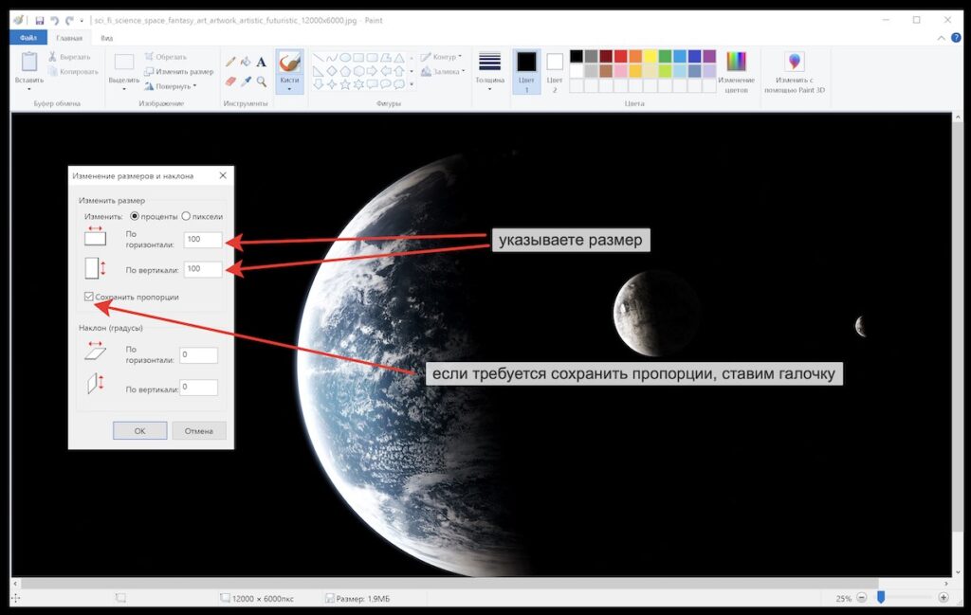
Task: Open the Кисти dropdown arrow
Action: [x=289, y=89]
